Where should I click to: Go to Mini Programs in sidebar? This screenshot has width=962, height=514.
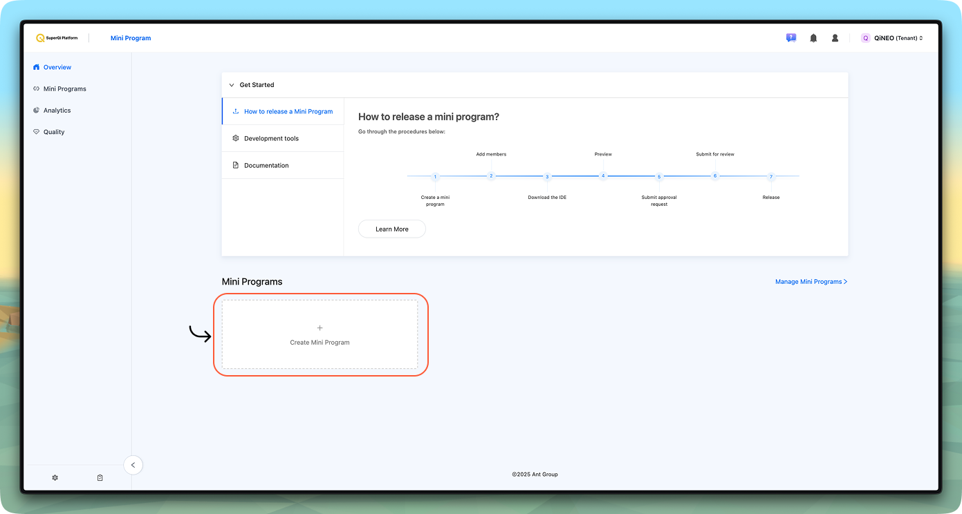click(64, 88)
